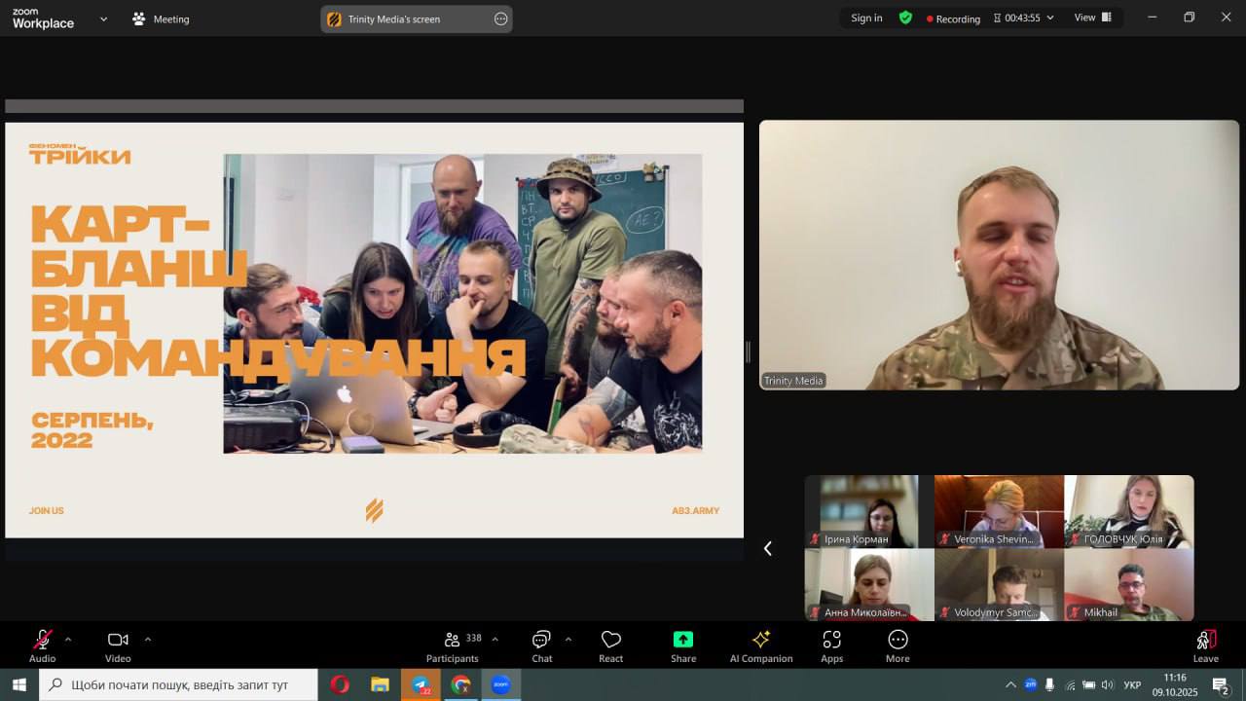The image size is (1246, 701).
Task: Open the View layout menu
Action: click(1092, 18)
